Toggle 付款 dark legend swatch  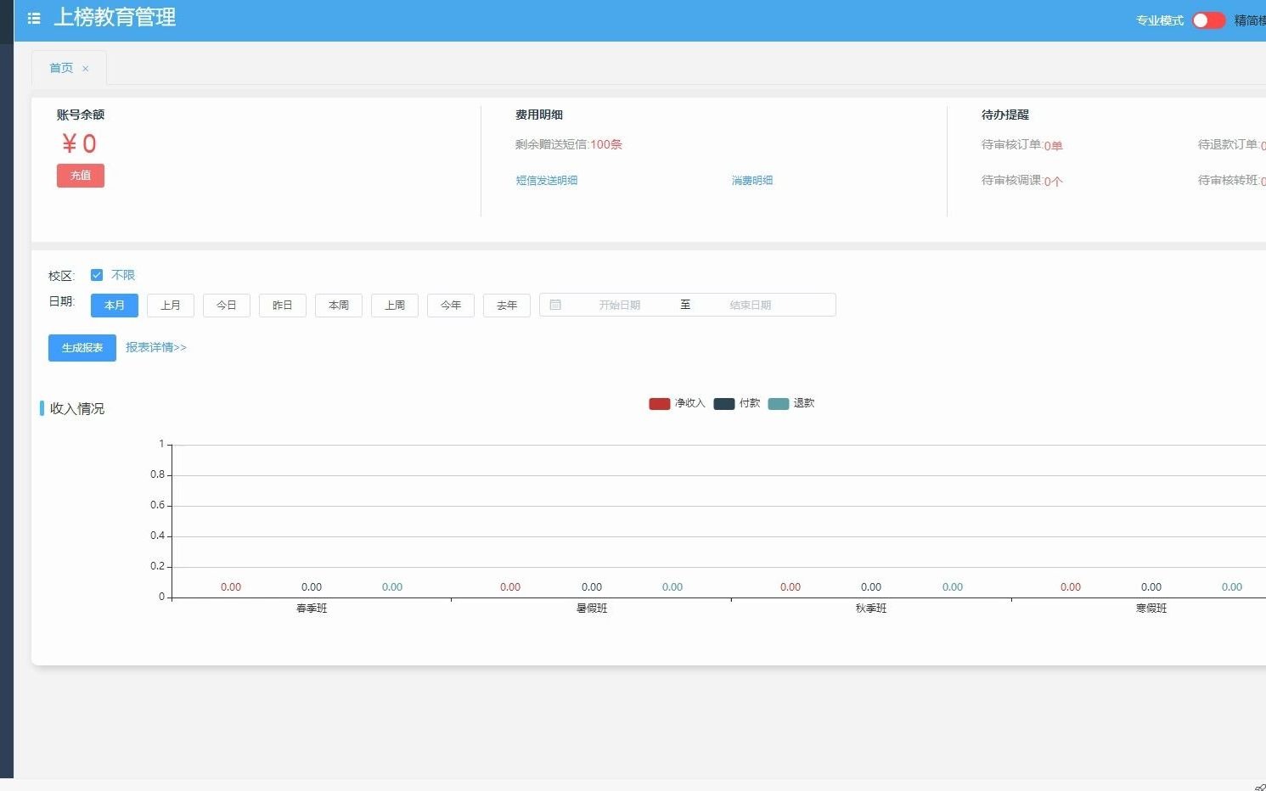(x=724, y=404)
